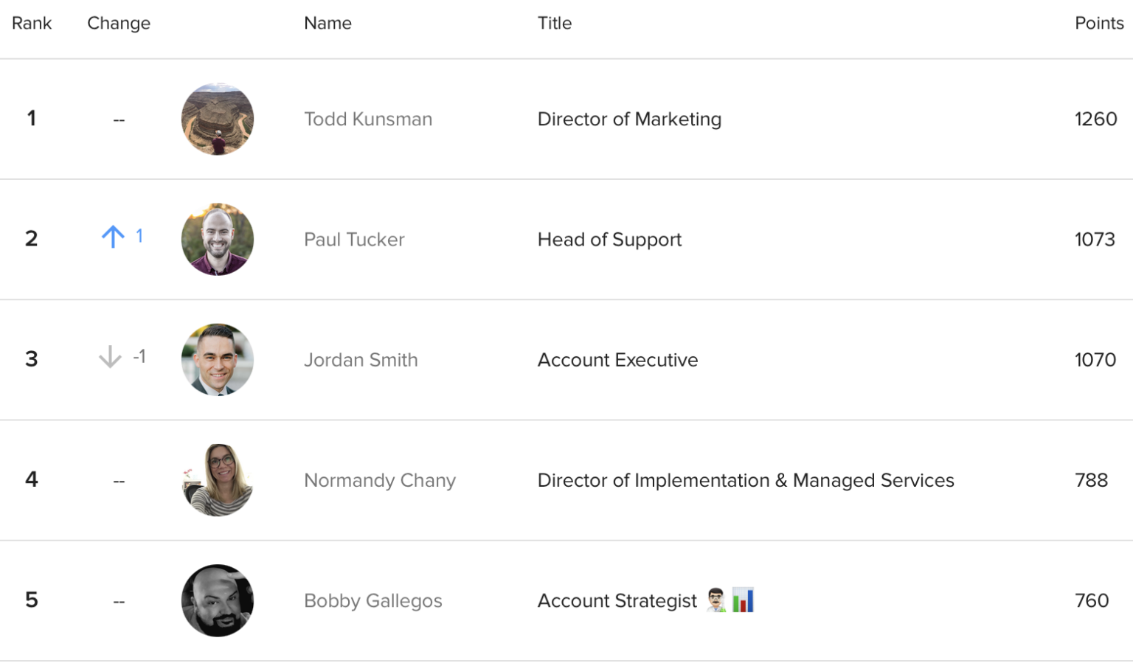Click Paul Tucker's point total of 1073

tap(1095, 239)
